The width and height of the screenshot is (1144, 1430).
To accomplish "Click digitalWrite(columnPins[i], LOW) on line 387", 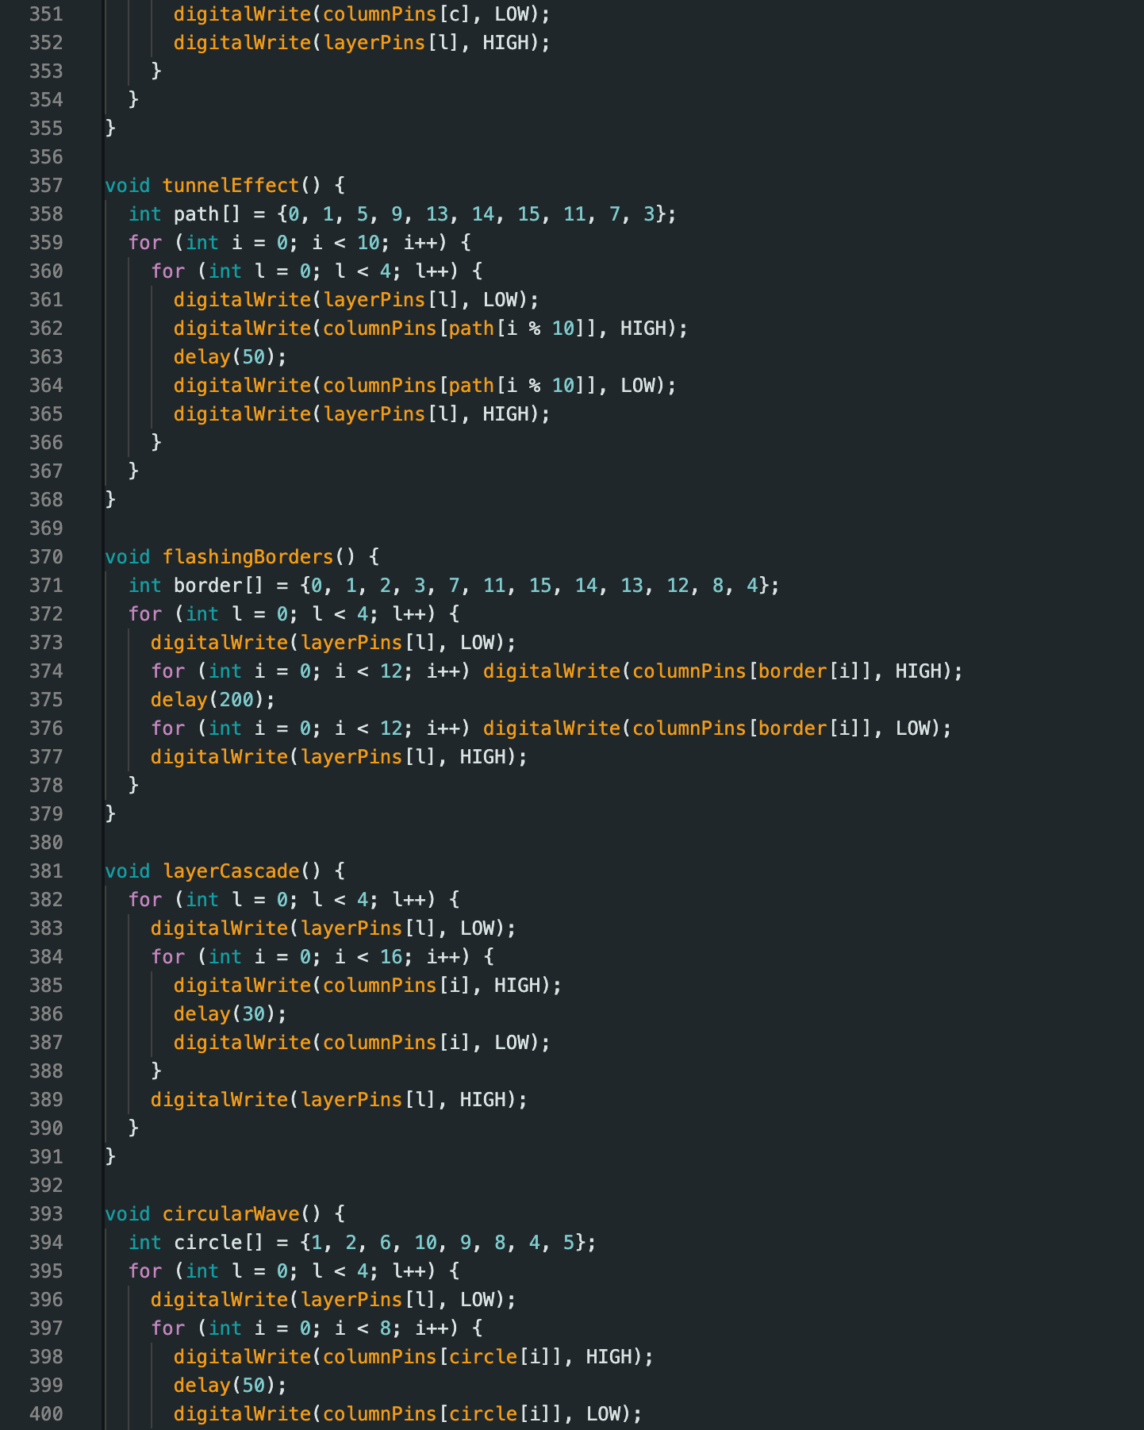I will pos(362,1043).
